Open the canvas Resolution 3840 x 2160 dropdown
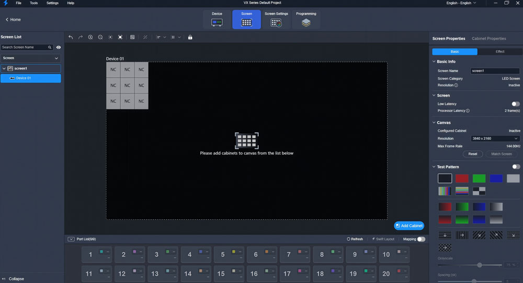Viewport: 523px width, 283px height. point(494,138)
